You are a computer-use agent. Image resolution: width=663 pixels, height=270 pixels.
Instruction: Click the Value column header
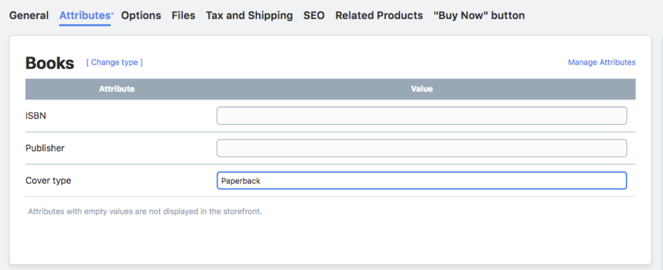tap(422, 89)
